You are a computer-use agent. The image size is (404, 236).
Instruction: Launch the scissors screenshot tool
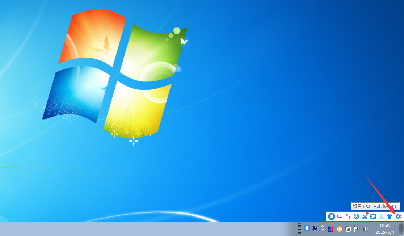pos(365,216)
